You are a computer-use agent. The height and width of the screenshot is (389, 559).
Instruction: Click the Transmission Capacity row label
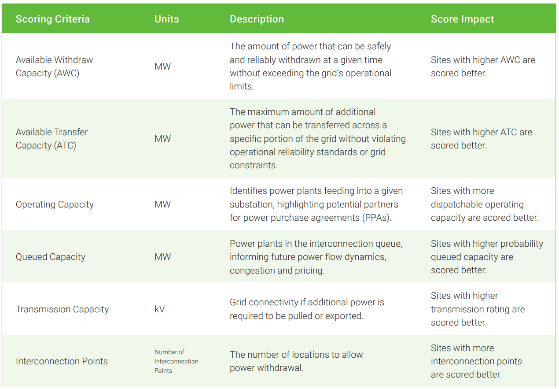click(x=62, y=309)
